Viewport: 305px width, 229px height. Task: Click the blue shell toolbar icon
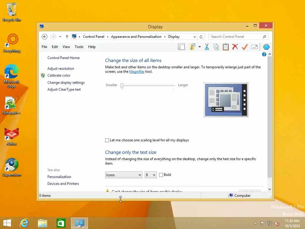click(266, 47)
